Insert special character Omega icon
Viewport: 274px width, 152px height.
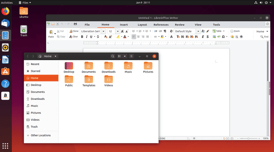coord(223,37)
